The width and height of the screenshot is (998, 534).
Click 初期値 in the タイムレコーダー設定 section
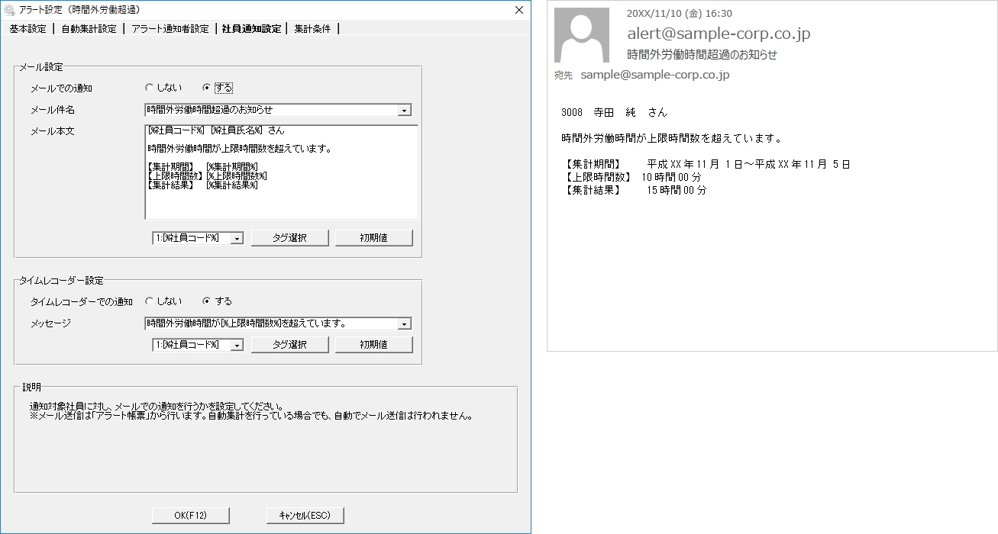click(373, 345)
